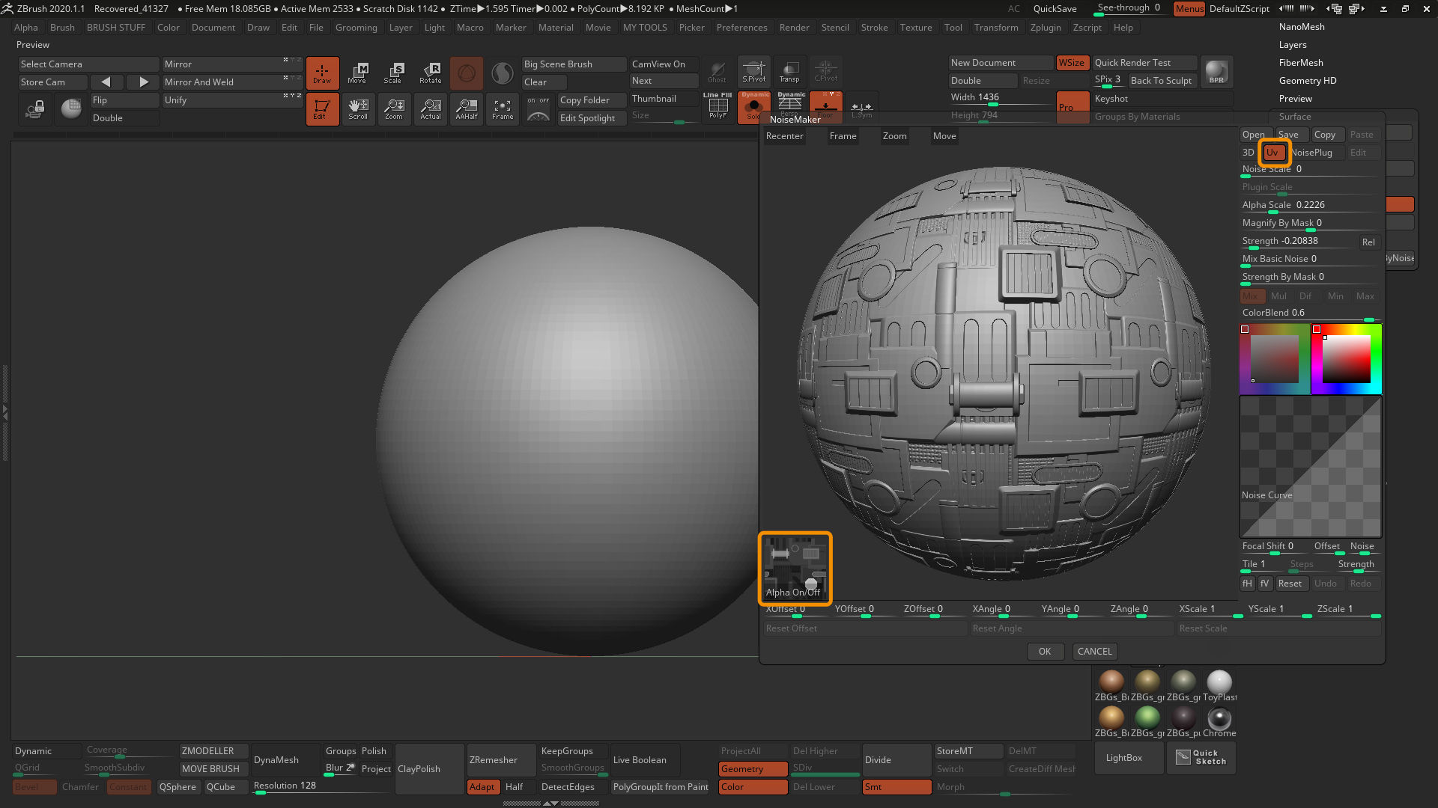Expand the FiberMesh subpalette
Image resolution: width=1438 pixels, height=808 pixels.
1301,63
